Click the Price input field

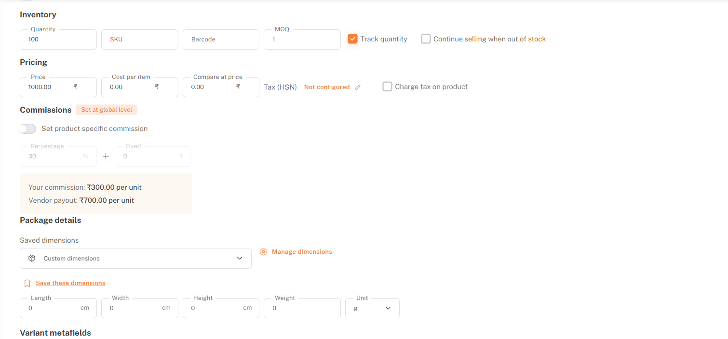[58, 87]
